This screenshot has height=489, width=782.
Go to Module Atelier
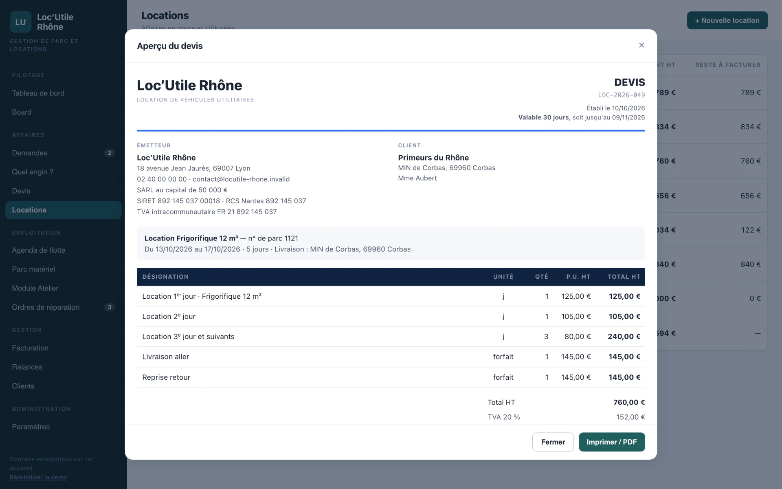(x=63, y=288)
